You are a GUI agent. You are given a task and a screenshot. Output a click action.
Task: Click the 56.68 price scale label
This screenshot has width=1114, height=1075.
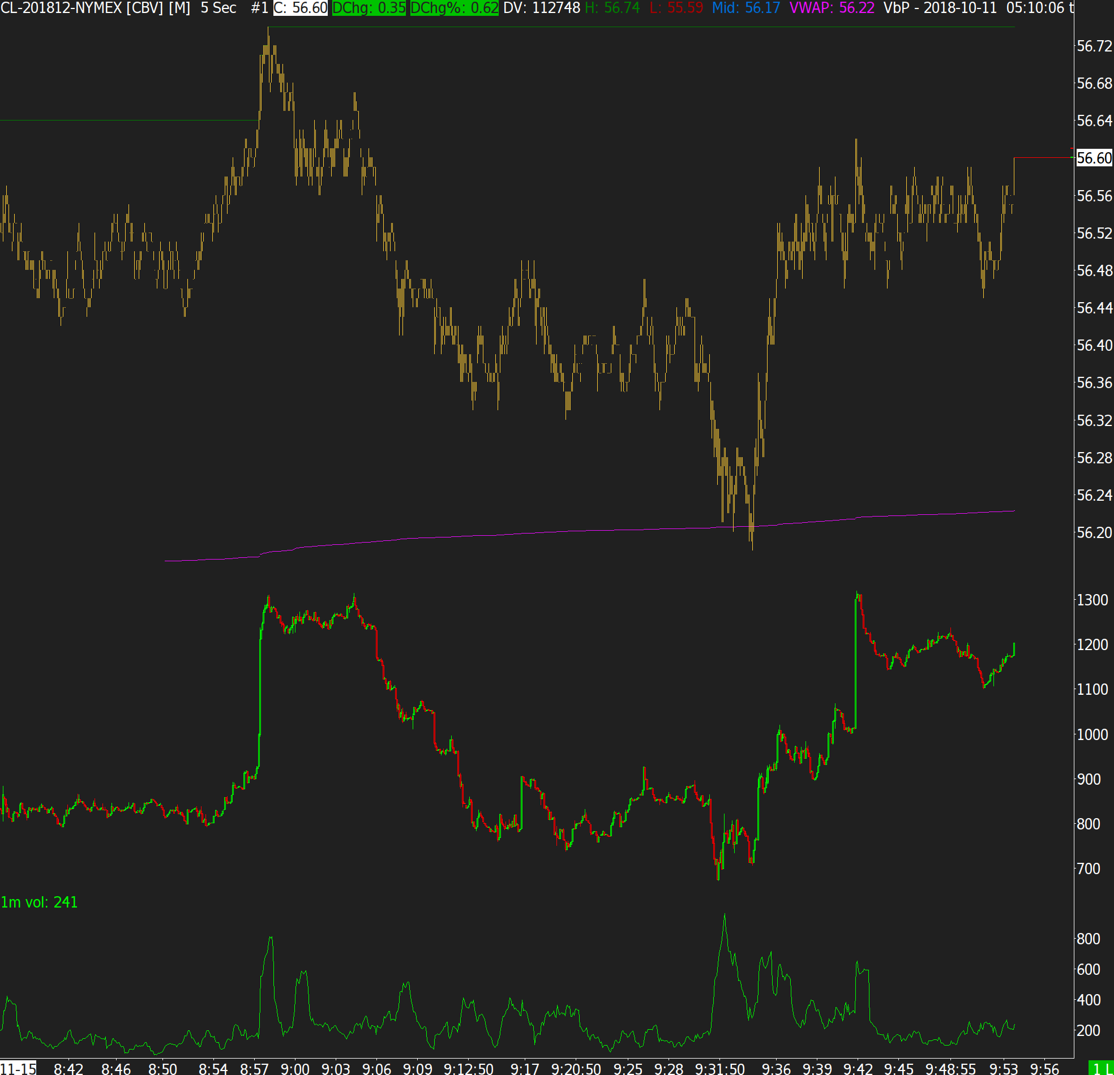(1094, 84)
